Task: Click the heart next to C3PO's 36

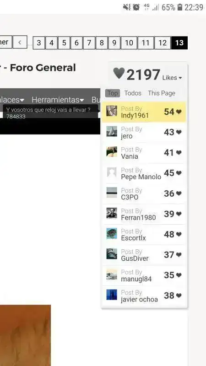Action: [179, 194]
